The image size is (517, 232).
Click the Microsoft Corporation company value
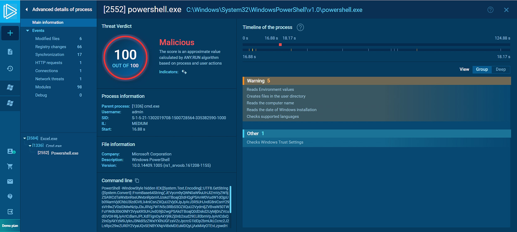(152, 154)
